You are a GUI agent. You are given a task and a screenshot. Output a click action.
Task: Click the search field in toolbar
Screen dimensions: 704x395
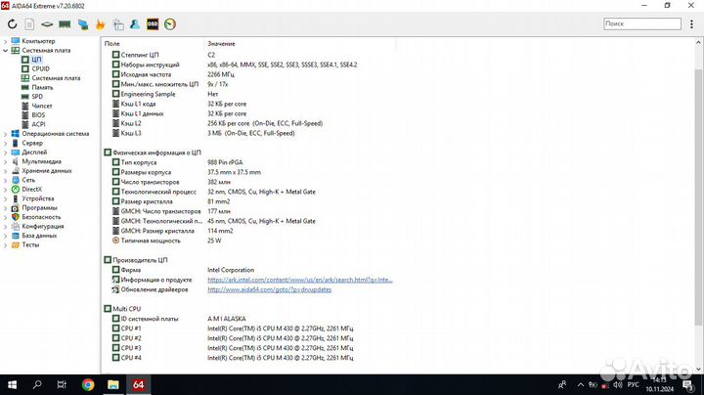642,23
